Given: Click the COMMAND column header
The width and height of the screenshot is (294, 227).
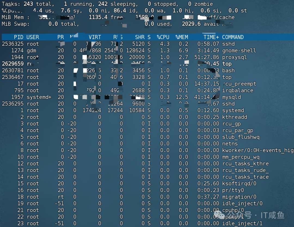Looking at the screenshot, I should click(x=234, y=37).
